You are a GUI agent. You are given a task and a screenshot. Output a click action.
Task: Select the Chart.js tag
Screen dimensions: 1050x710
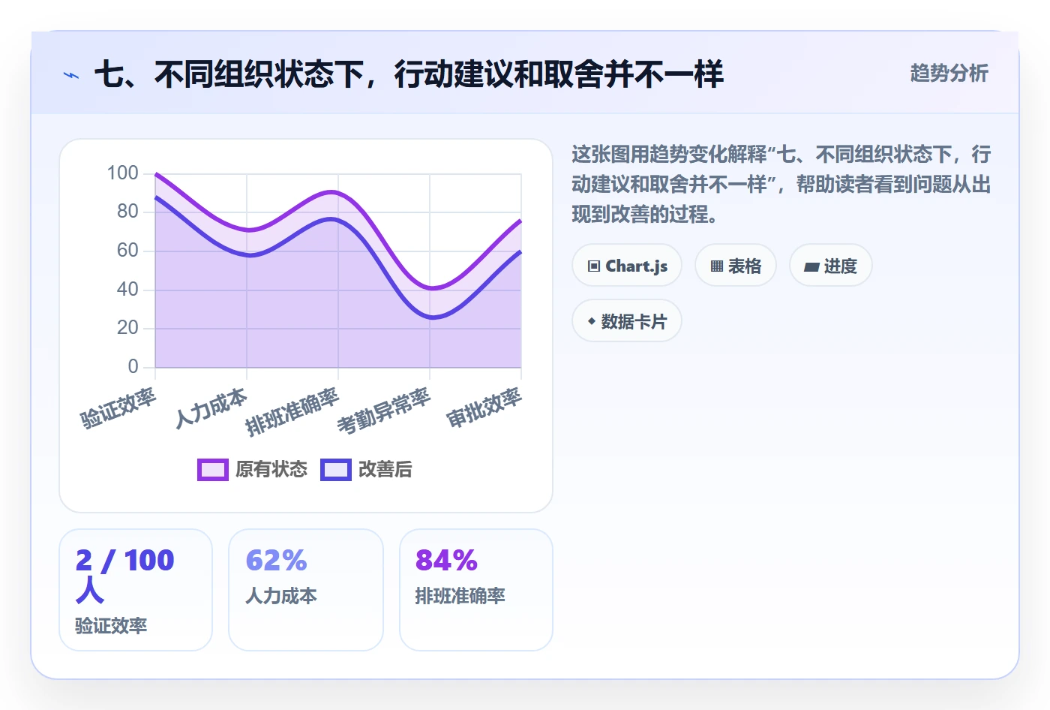[627, 266]
